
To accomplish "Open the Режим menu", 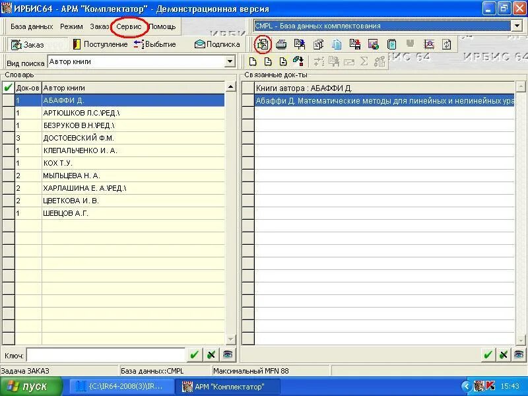I will tap(71, 26).
